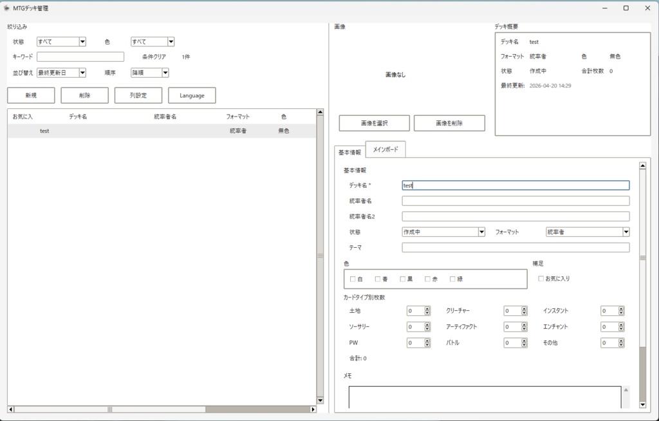The image size is (659, 421).
Task: Click the エンチャント count stepper arrows
Action: click(621, 327)
